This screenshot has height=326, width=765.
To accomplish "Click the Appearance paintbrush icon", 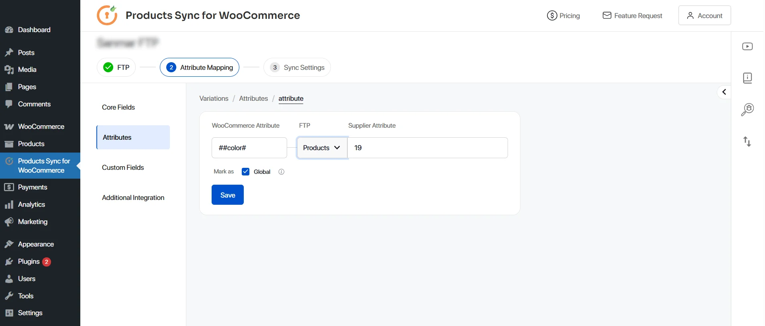I will (9, 244).
